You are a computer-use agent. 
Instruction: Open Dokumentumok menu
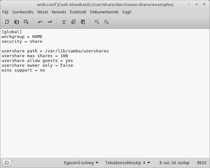104,12
